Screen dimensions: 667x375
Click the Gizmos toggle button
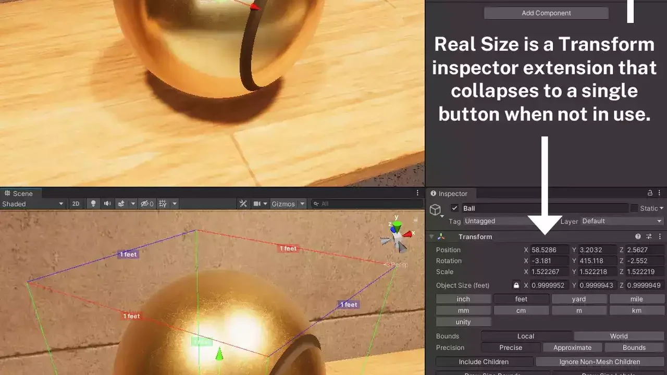point(283,204)
